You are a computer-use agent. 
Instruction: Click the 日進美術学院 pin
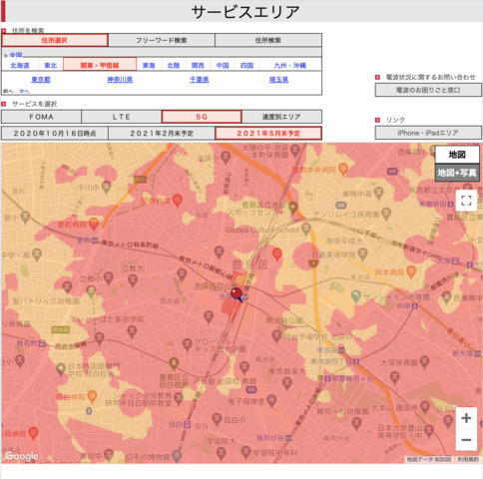(x=362, y=254)
